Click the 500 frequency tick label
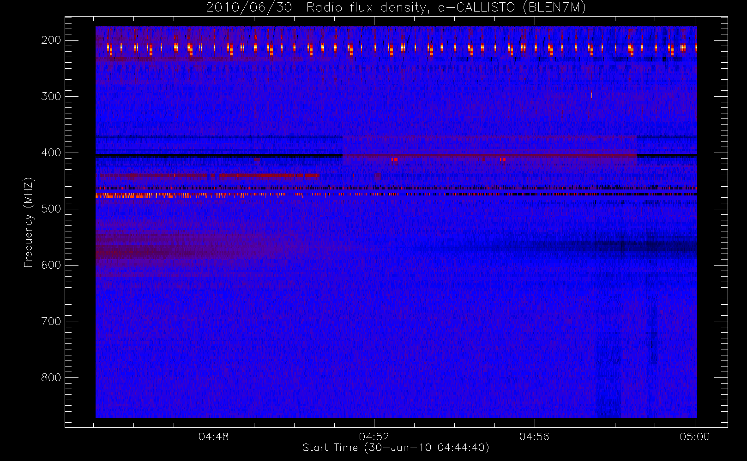 point(51,209)
